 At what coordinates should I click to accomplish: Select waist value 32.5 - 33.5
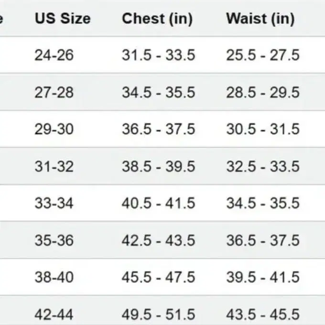click(263, 166)
